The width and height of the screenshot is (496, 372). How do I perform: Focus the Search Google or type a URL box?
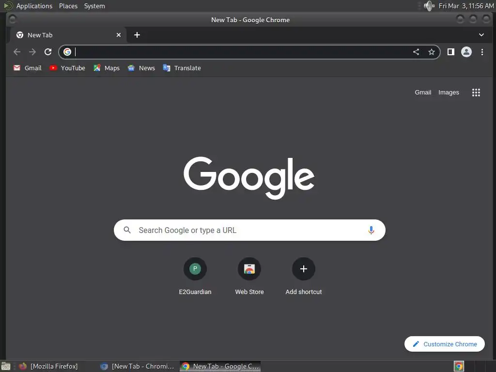coord(249,230)
